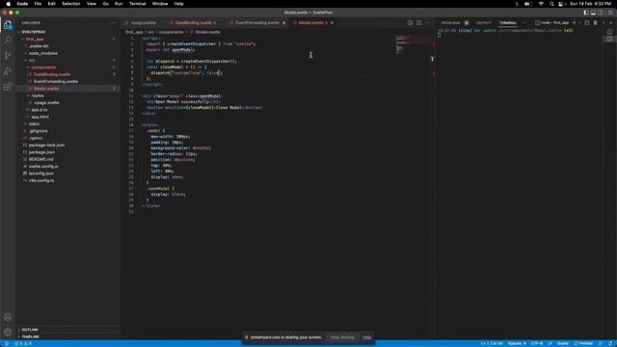Open the Search view in activity bar
This screenshot has width=617, height=347.
[8, 40]
